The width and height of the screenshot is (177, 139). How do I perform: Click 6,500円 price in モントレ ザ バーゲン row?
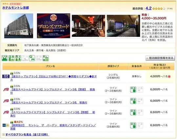coord(159,125)
